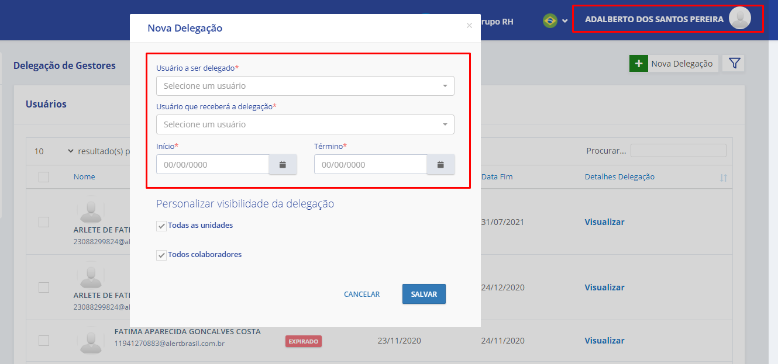The height and width of the screenshot is (364, 778).
Task: Sort table by Nome column header
Action: pos(84,177)
